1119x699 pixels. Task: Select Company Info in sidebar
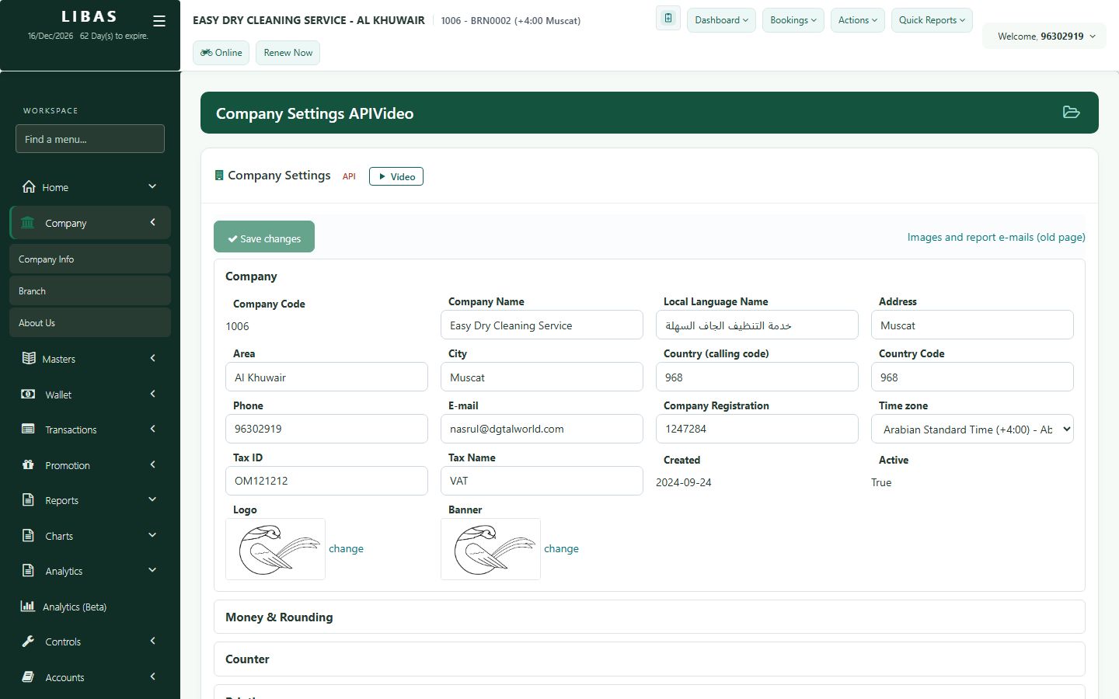[x=90, y=259]
